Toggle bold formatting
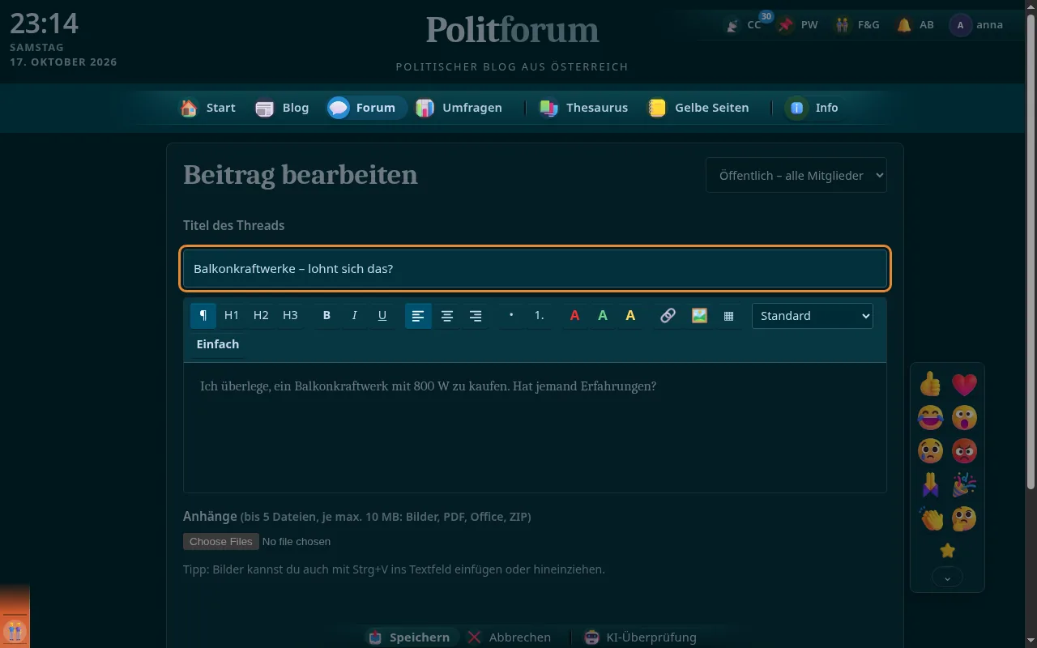1037x648 pixels. [x=326, y=316]
